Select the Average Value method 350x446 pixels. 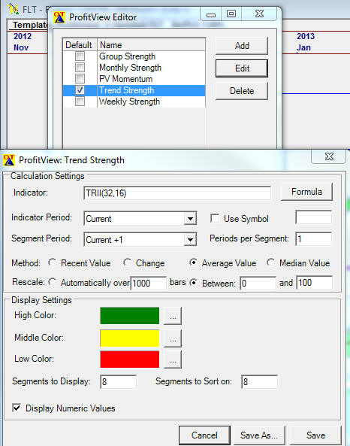click(x=194, y=262)
